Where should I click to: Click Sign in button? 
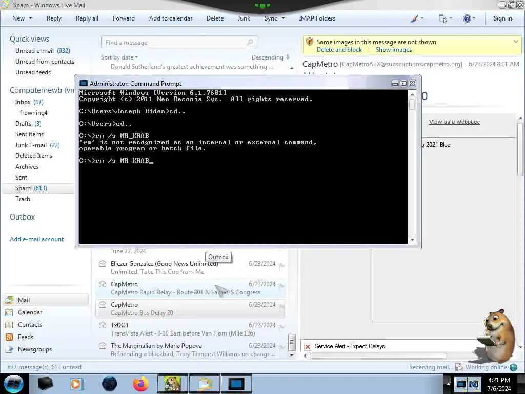502,18
